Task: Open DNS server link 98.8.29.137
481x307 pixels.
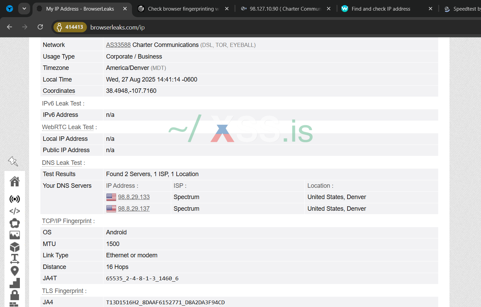Action: (x=134, y=209)
